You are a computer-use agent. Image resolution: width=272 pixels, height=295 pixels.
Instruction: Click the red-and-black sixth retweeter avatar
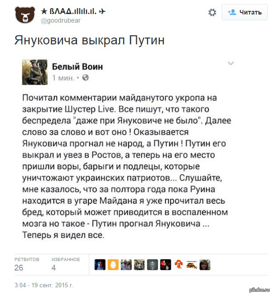pos(165,265)
